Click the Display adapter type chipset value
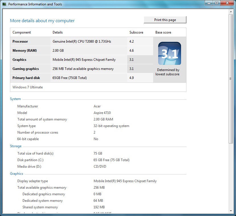This screenshot has height=216, width=236. [x=125, y=181]
